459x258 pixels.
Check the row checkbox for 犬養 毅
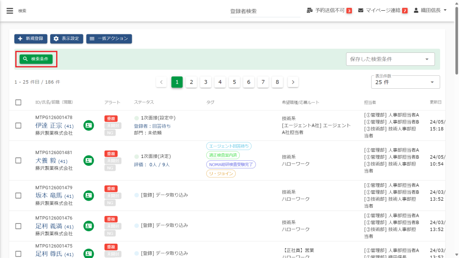(18, 160)
